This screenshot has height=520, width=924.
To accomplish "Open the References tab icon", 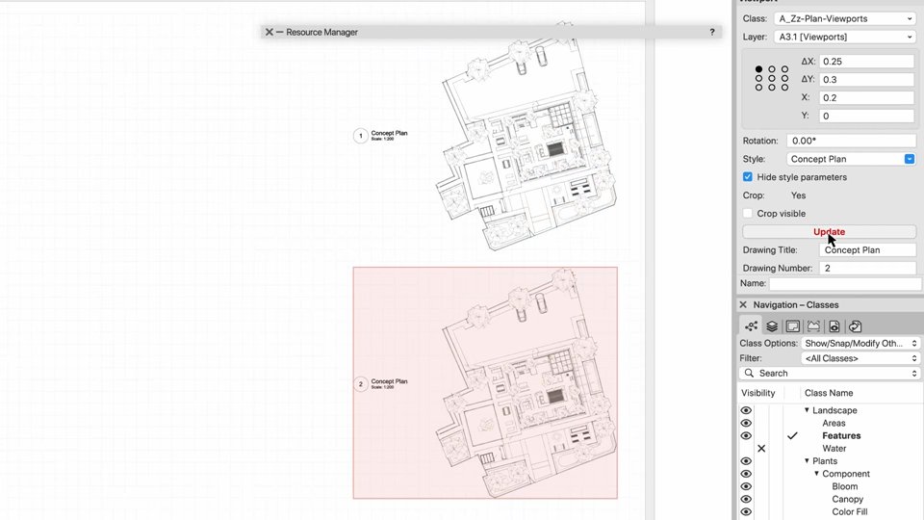I will click(x=855, y=326).
